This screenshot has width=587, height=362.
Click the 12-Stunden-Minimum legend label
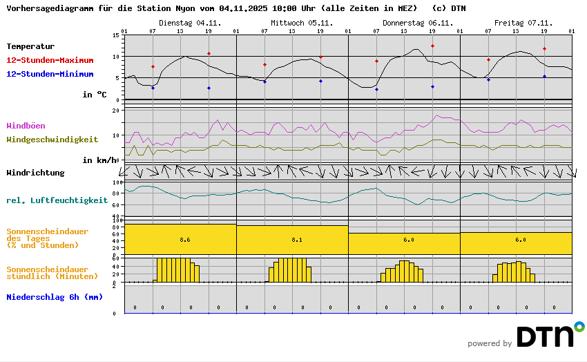(49, 75)
